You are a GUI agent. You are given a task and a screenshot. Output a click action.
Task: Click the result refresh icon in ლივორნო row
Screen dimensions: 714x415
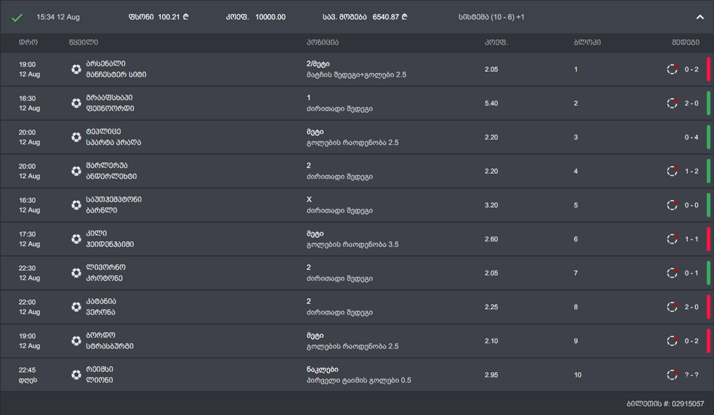coord(672,273)
